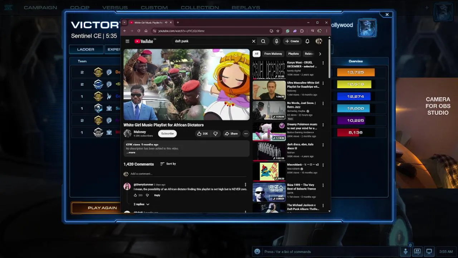The image size is (458, 258).
Task: Open the Macroblank video title
Action: [x=303, y=165]
